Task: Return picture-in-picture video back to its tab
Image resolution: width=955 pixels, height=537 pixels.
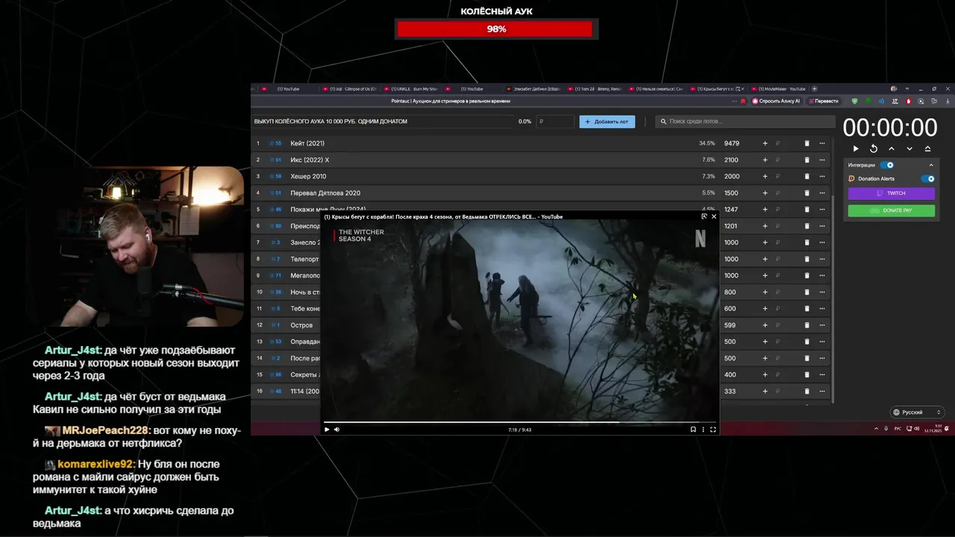Action: coord(704,216)
